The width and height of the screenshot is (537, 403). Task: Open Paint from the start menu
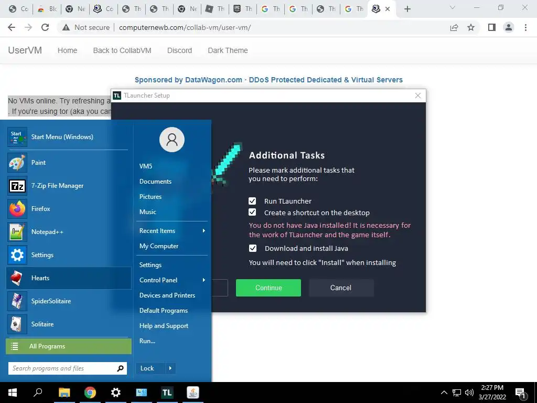(69, 163)
